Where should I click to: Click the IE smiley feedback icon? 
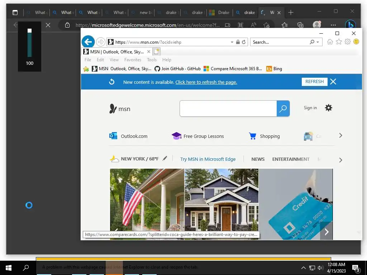[x=356, y=42]
